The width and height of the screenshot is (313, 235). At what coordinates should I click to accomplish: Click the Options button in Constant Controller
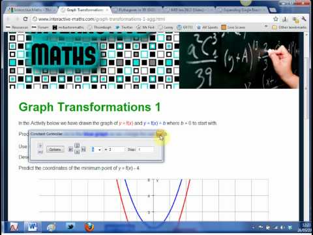[x=55, y=149]
